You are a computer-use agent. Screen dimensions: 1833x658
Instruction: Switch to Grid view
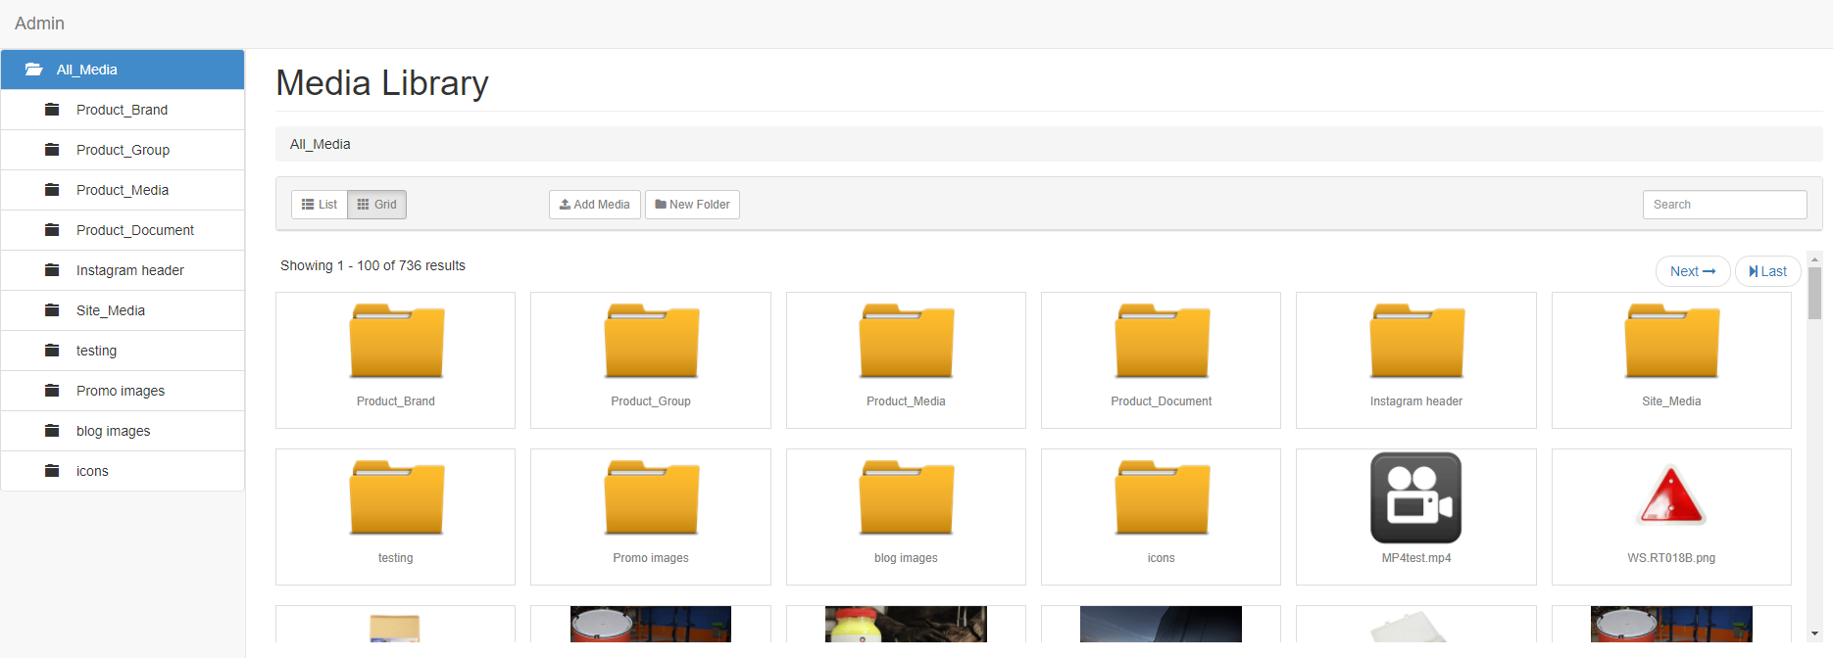pos(376,205)
